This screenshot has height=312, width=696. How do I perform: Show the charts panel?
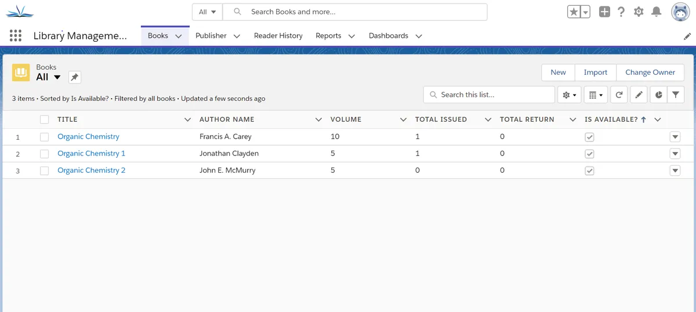pos(658,95)
